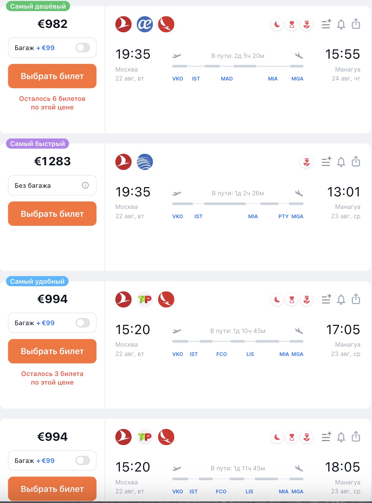Set up price alert bell for cheapest flight
This screenshot has width=372, height=503.
point(341,25)
